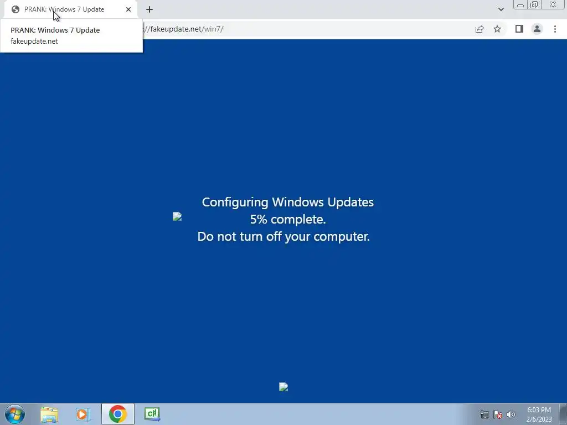Open a new browser tab
The image size is (567, 425).
tap(150, 9)
